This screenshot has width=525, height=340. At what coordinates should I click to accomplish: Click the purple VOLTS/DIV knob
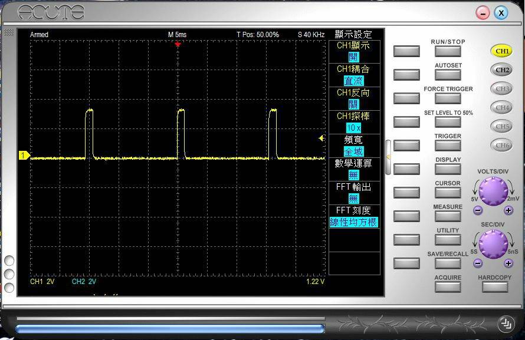click(x=493, y=192)
